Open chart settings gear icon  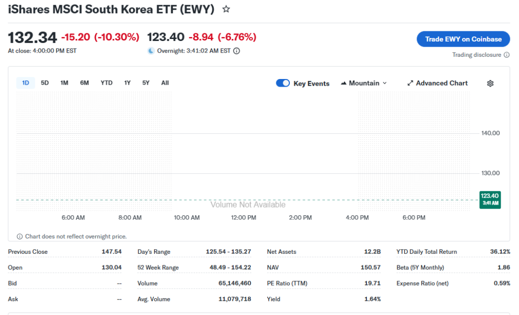coord(490,84)
